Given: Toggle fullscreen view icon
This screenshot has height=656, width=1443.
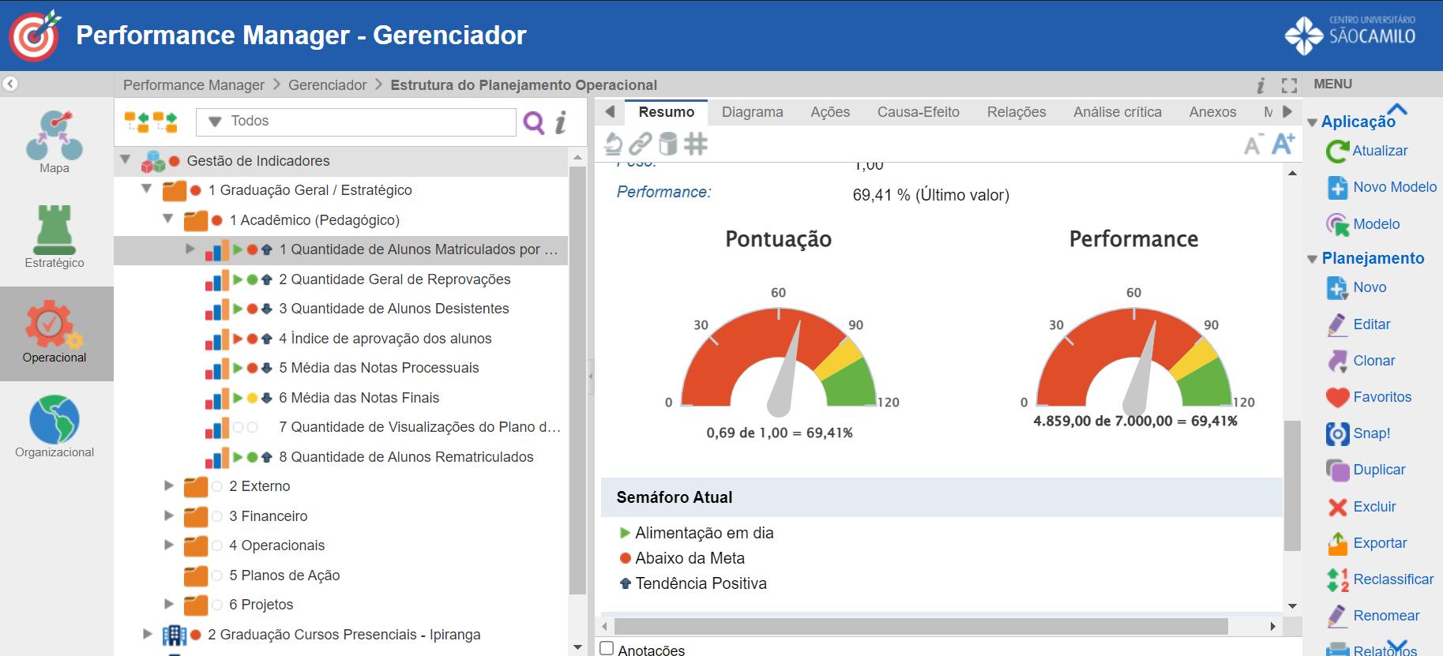Looking at the screenshot, I should pyautogui.click(x=1289, y=85).
